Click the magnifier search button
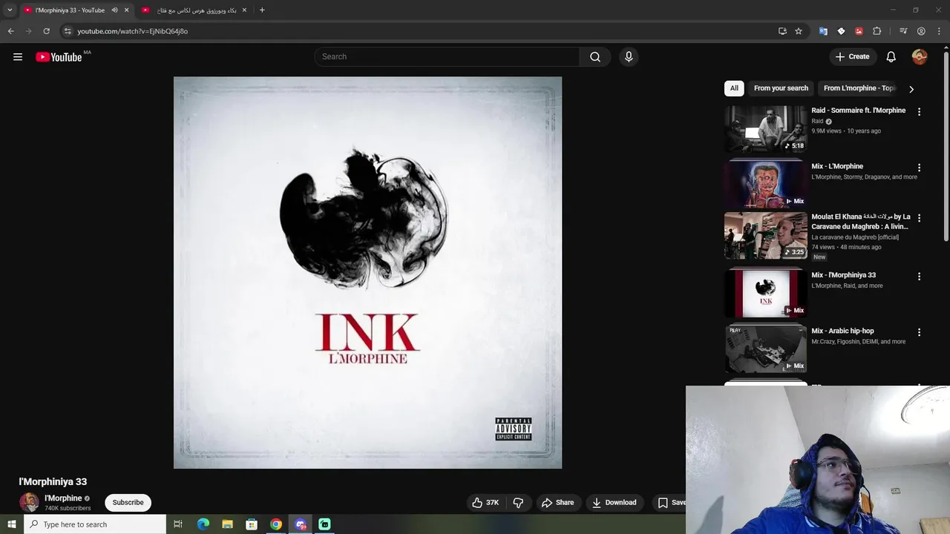The image size is (950, 534). 595,56
